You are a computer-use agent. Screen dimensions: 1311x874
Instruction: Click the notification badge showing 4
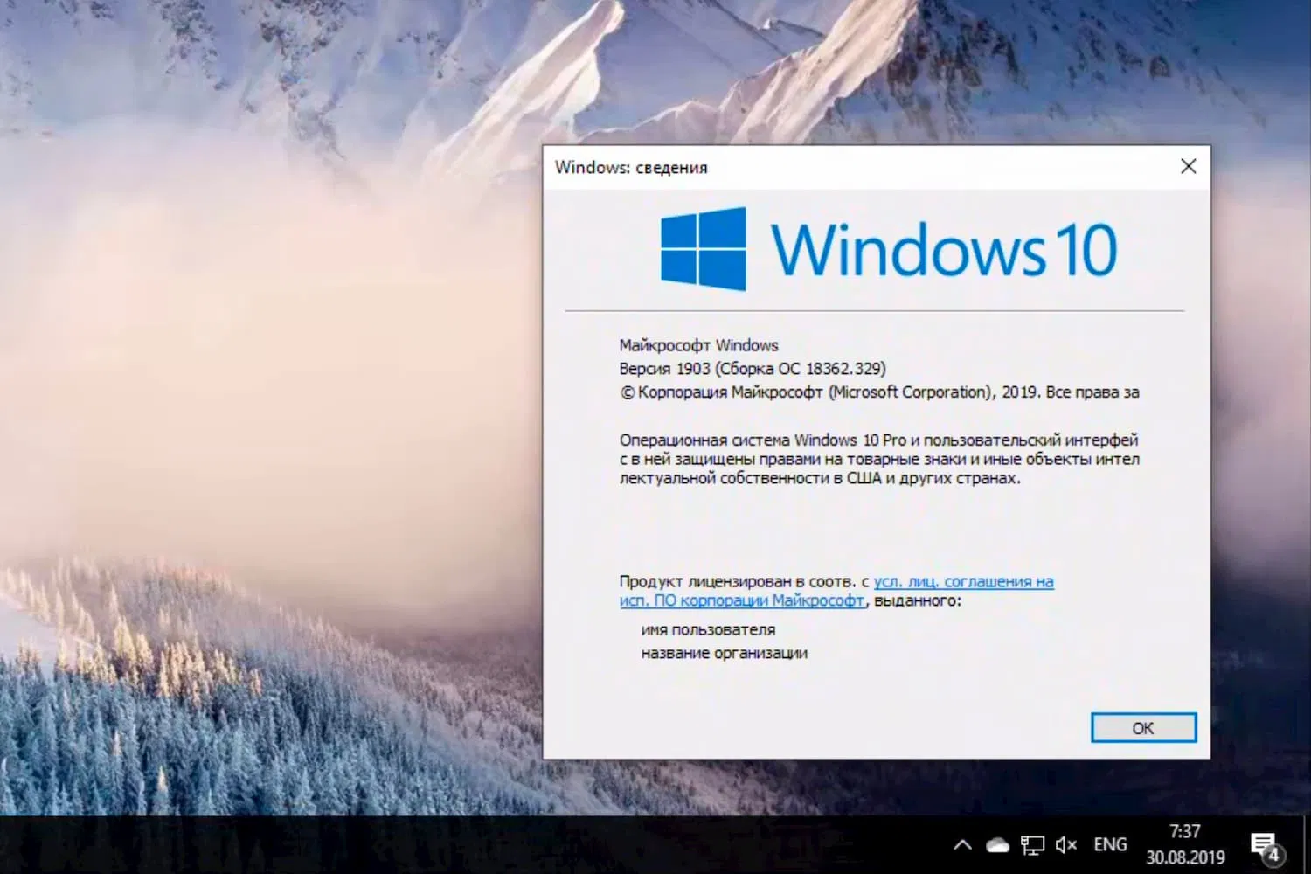click(1273, 854)
